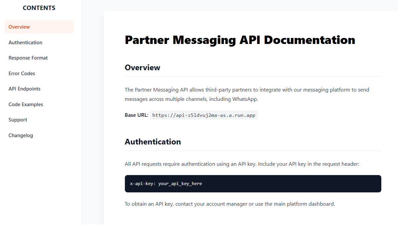Screen dimensions: 413x226
Task: Click the bold 'Base URL:' label
Action: (x=136, y=115)
